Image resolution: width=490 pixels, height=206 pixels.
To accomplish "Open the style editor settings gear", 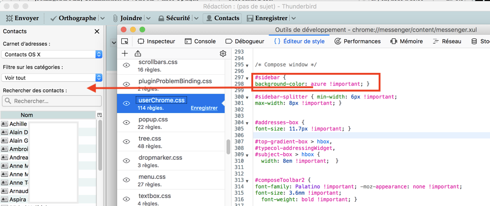I will click(x=223, y=54).
